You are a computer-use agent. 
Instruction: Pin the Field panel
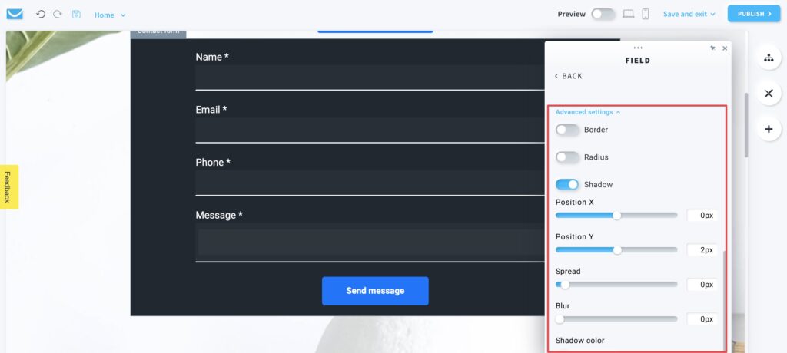[712, 48]
